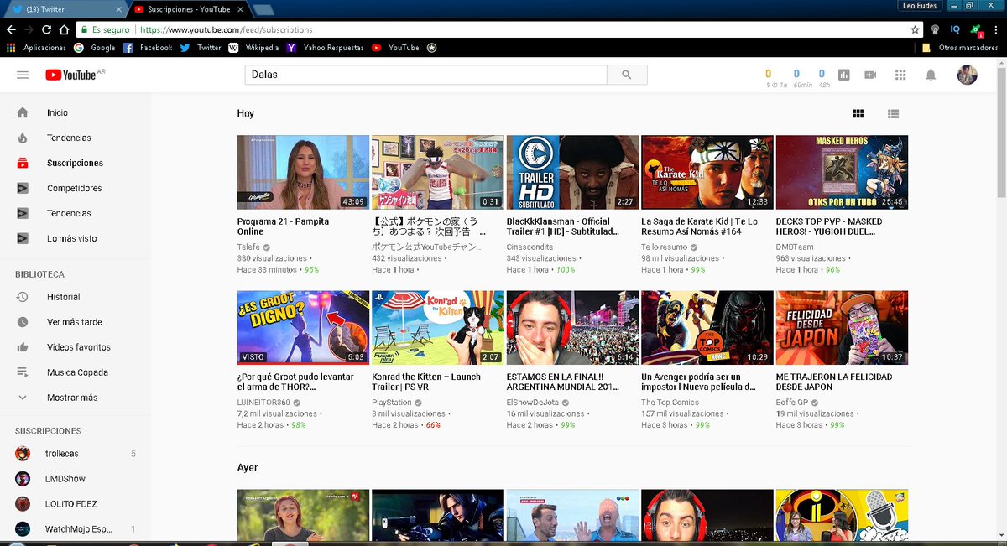Image resolution: width=1007 pixels, height=546 pixels.
Task: Open the bar chart stats icon in header
Action: [843, 75]
